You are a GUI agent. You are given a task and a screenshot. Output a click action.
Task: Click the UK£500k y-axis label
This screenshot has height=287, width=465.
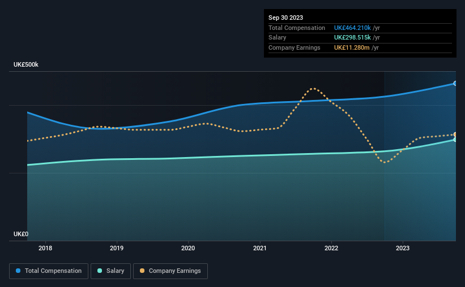tap(26, 64)
